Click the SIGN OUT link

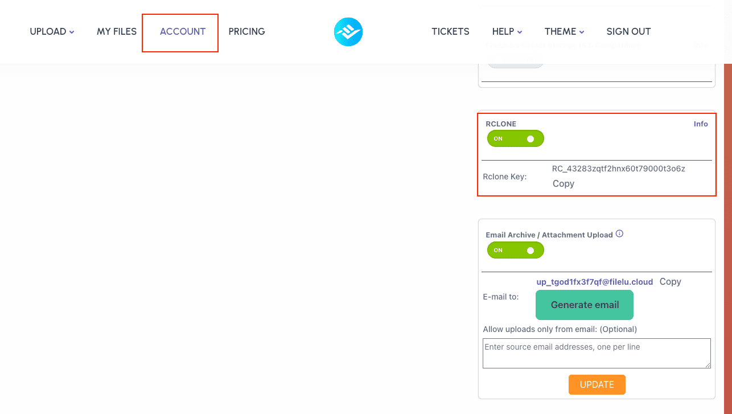point(628,32)
